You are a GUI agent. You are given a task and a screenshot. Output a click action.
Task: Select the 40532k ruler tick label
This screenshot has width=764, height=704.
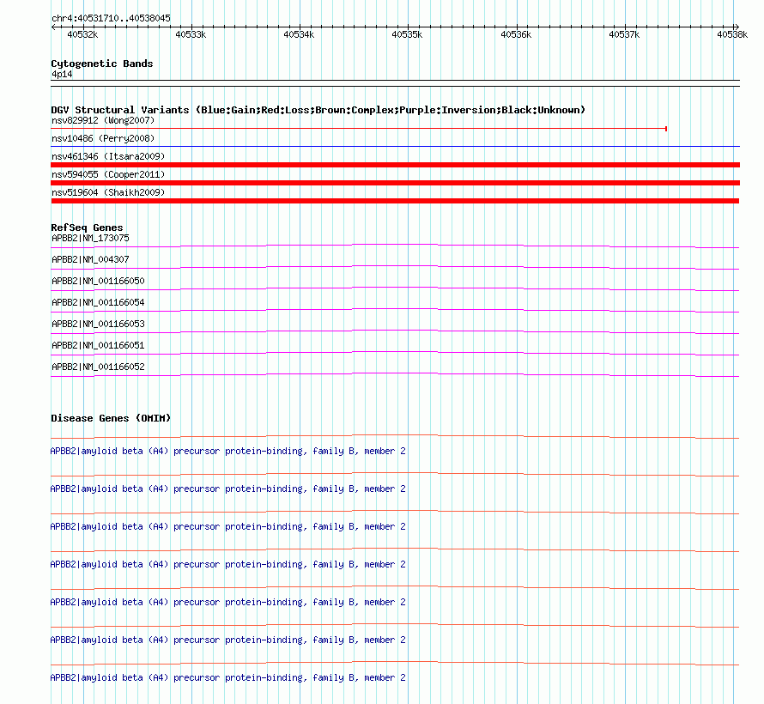(x=82, y=34)
